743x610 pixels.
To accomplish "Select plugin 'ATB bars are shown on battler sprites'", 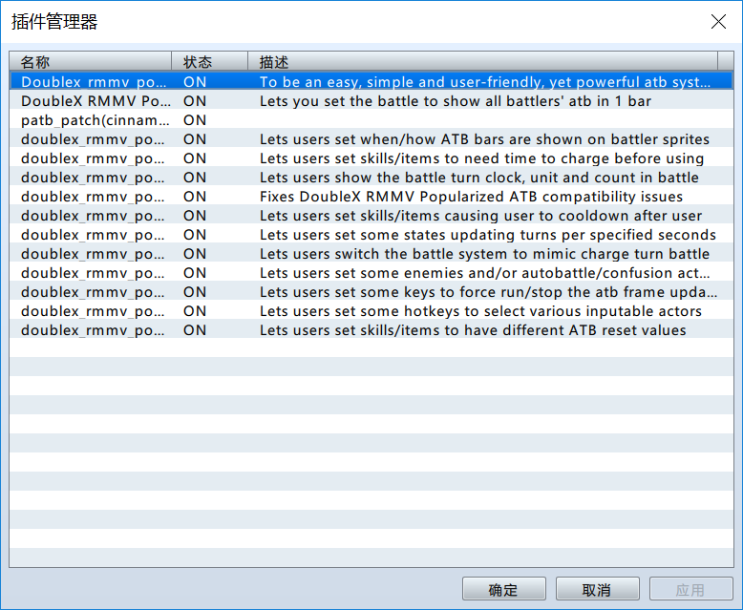I will point(371,138).
